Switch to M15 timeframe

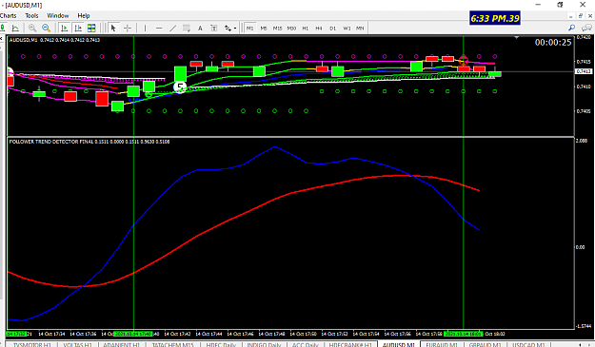click(x=277, y=28)
